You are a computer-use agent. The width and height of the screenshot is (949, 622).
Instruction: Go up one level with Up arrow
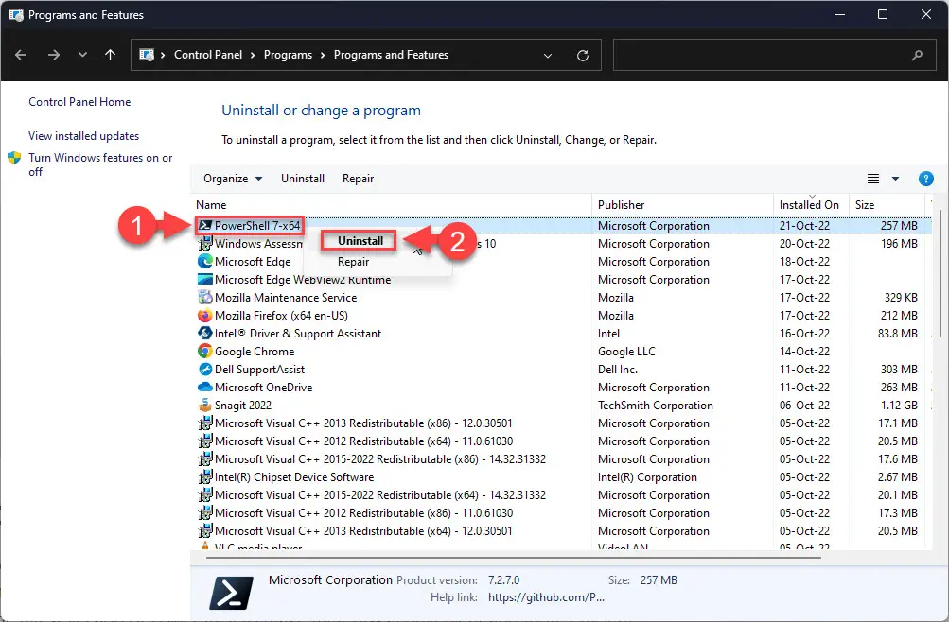coord(110,55)
